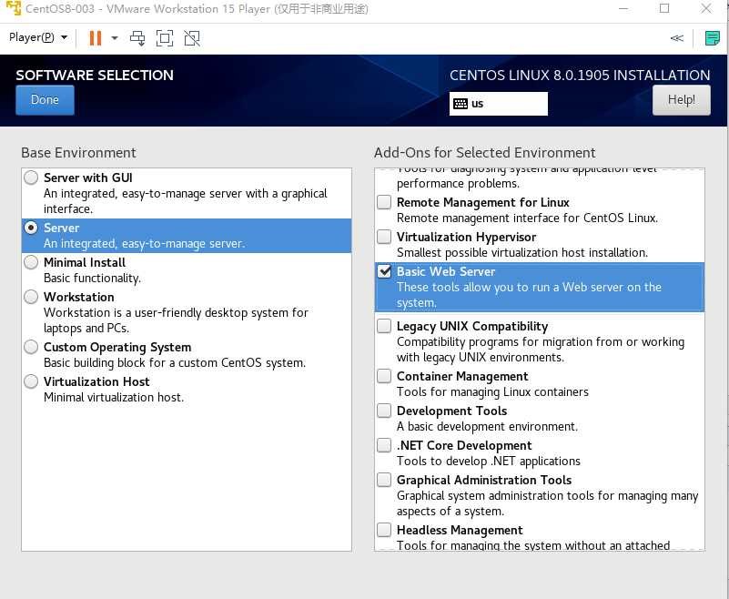
Task: Enable Graphical Administration Tools checkbox
Action: (384, 480)
